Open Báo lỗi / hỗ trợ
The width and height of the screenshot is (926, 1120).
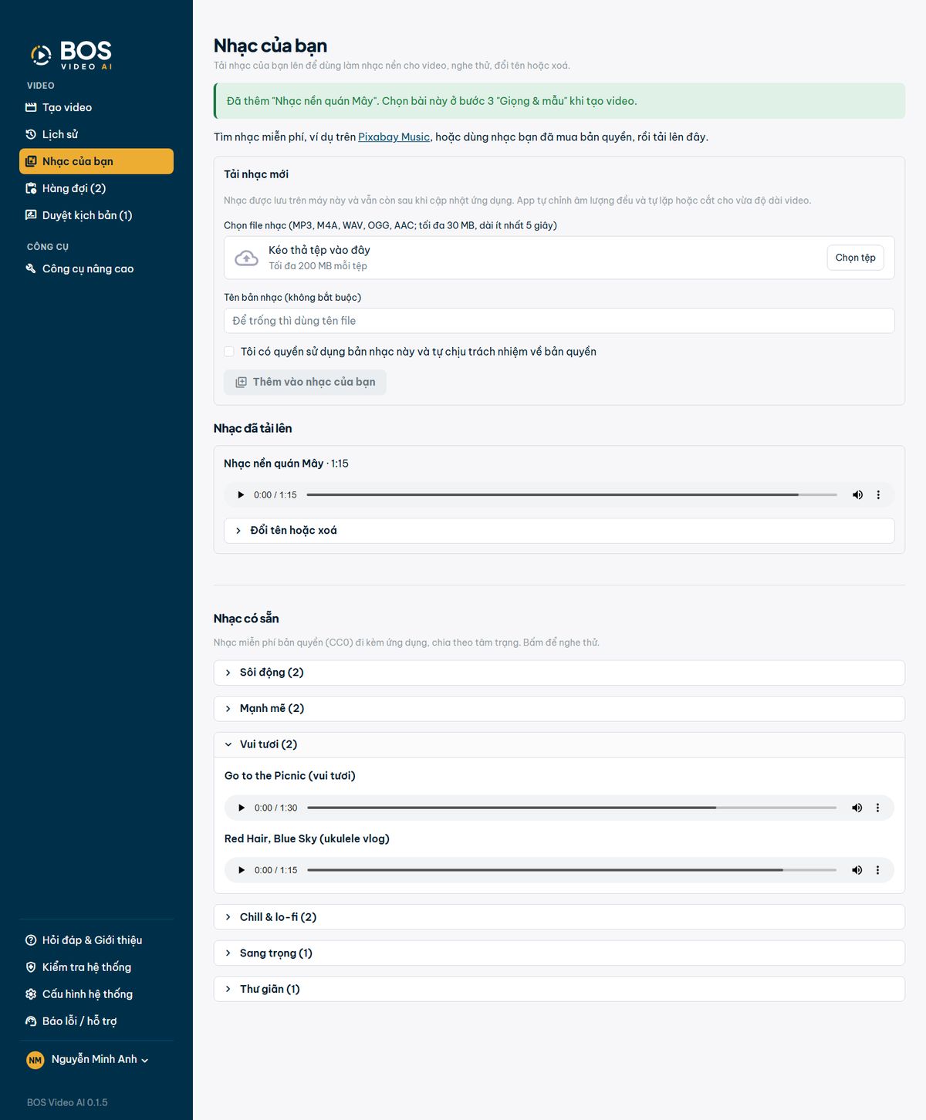(x=96, y=1021)
